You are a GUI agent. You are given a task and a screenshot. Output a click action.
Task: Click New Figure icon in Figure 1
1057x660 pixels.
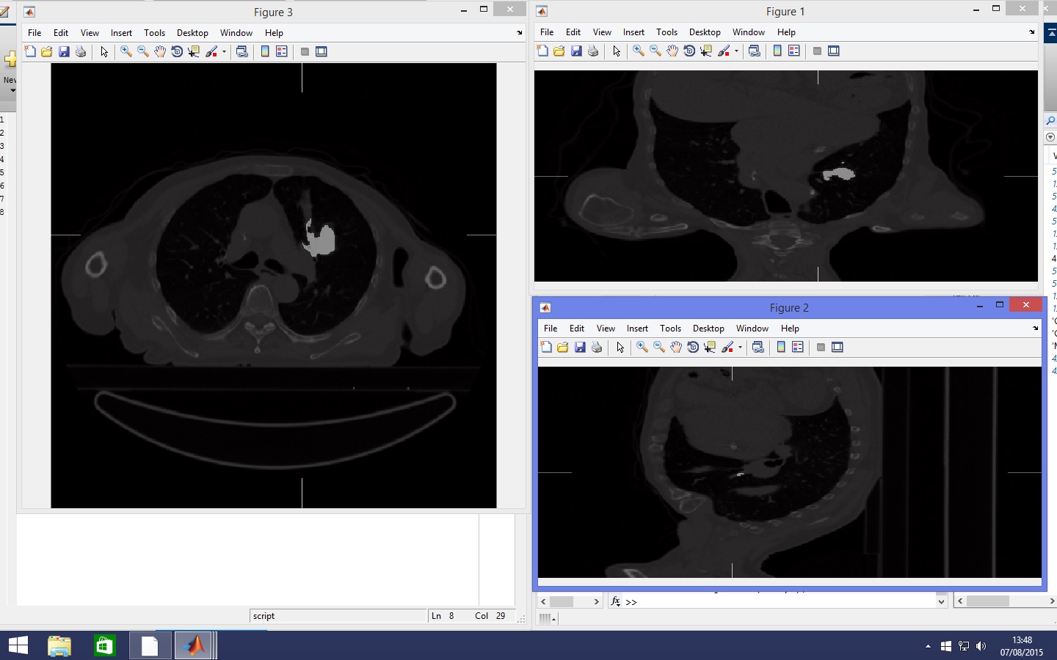[542, 51]
